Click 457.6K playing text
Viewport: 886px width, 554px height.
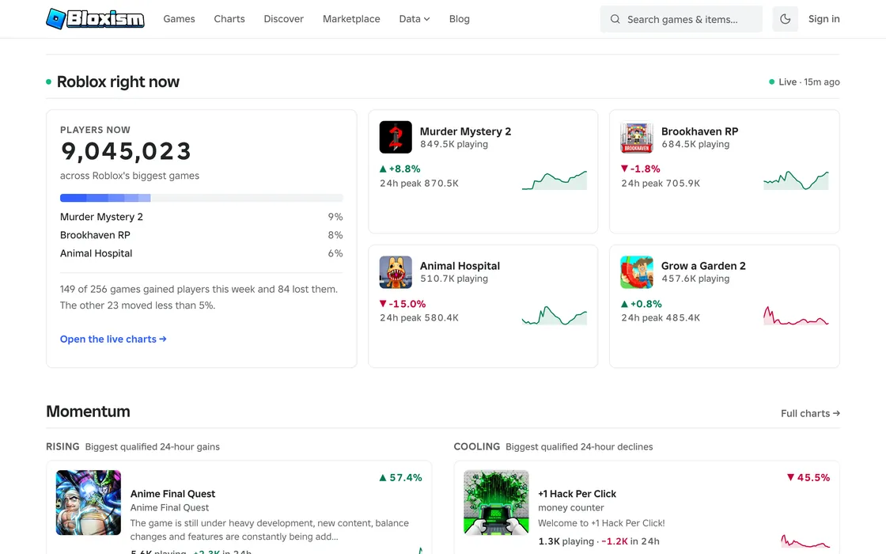tap(695, 279)
